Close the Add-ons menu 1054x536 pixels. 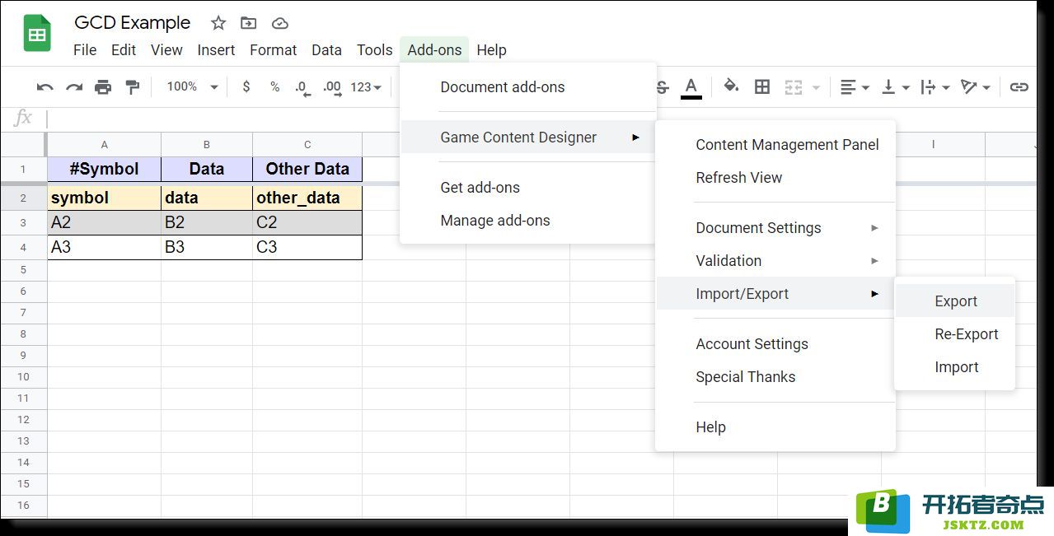click(x=434, y=49)
